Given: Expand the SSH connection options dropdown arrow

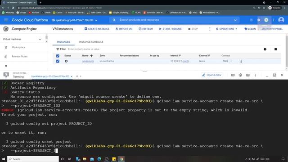Looking at the screenshot, I should click(x=231, y=61).
